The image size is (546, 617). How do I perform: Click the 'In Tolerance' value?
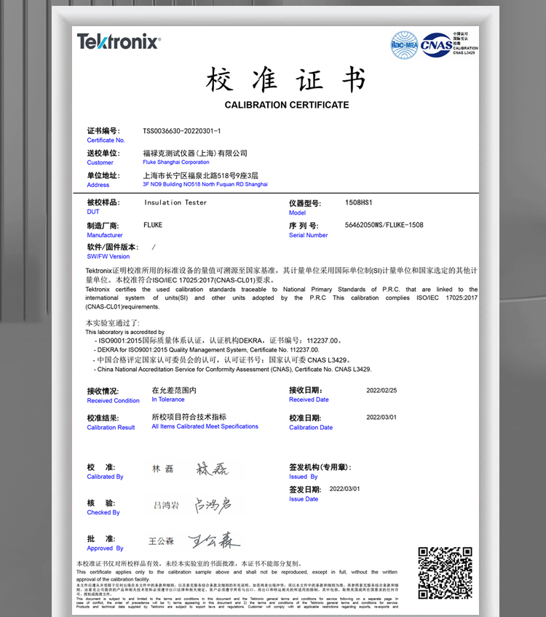coord(168,399)
